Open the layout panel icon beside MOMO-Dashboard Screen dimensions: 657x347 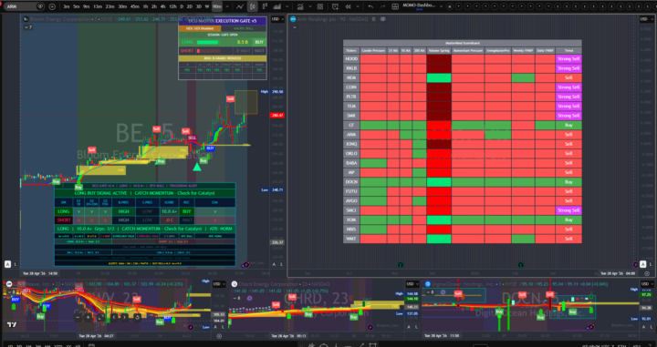point(395,6)
